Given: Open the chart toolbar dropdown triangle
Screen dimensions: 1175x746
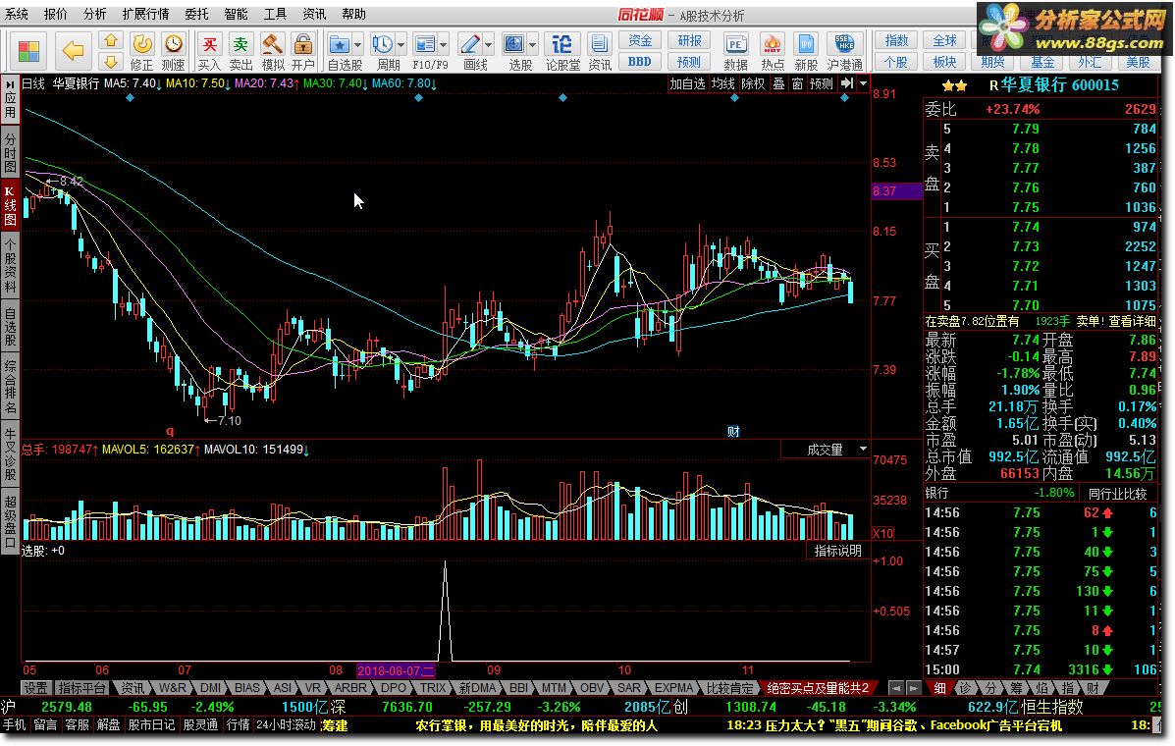Looking at the screenshot, I should [863, 83].
